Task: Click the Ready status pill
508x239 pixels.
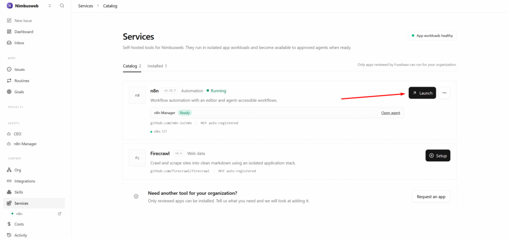Action: pos(185,113)
